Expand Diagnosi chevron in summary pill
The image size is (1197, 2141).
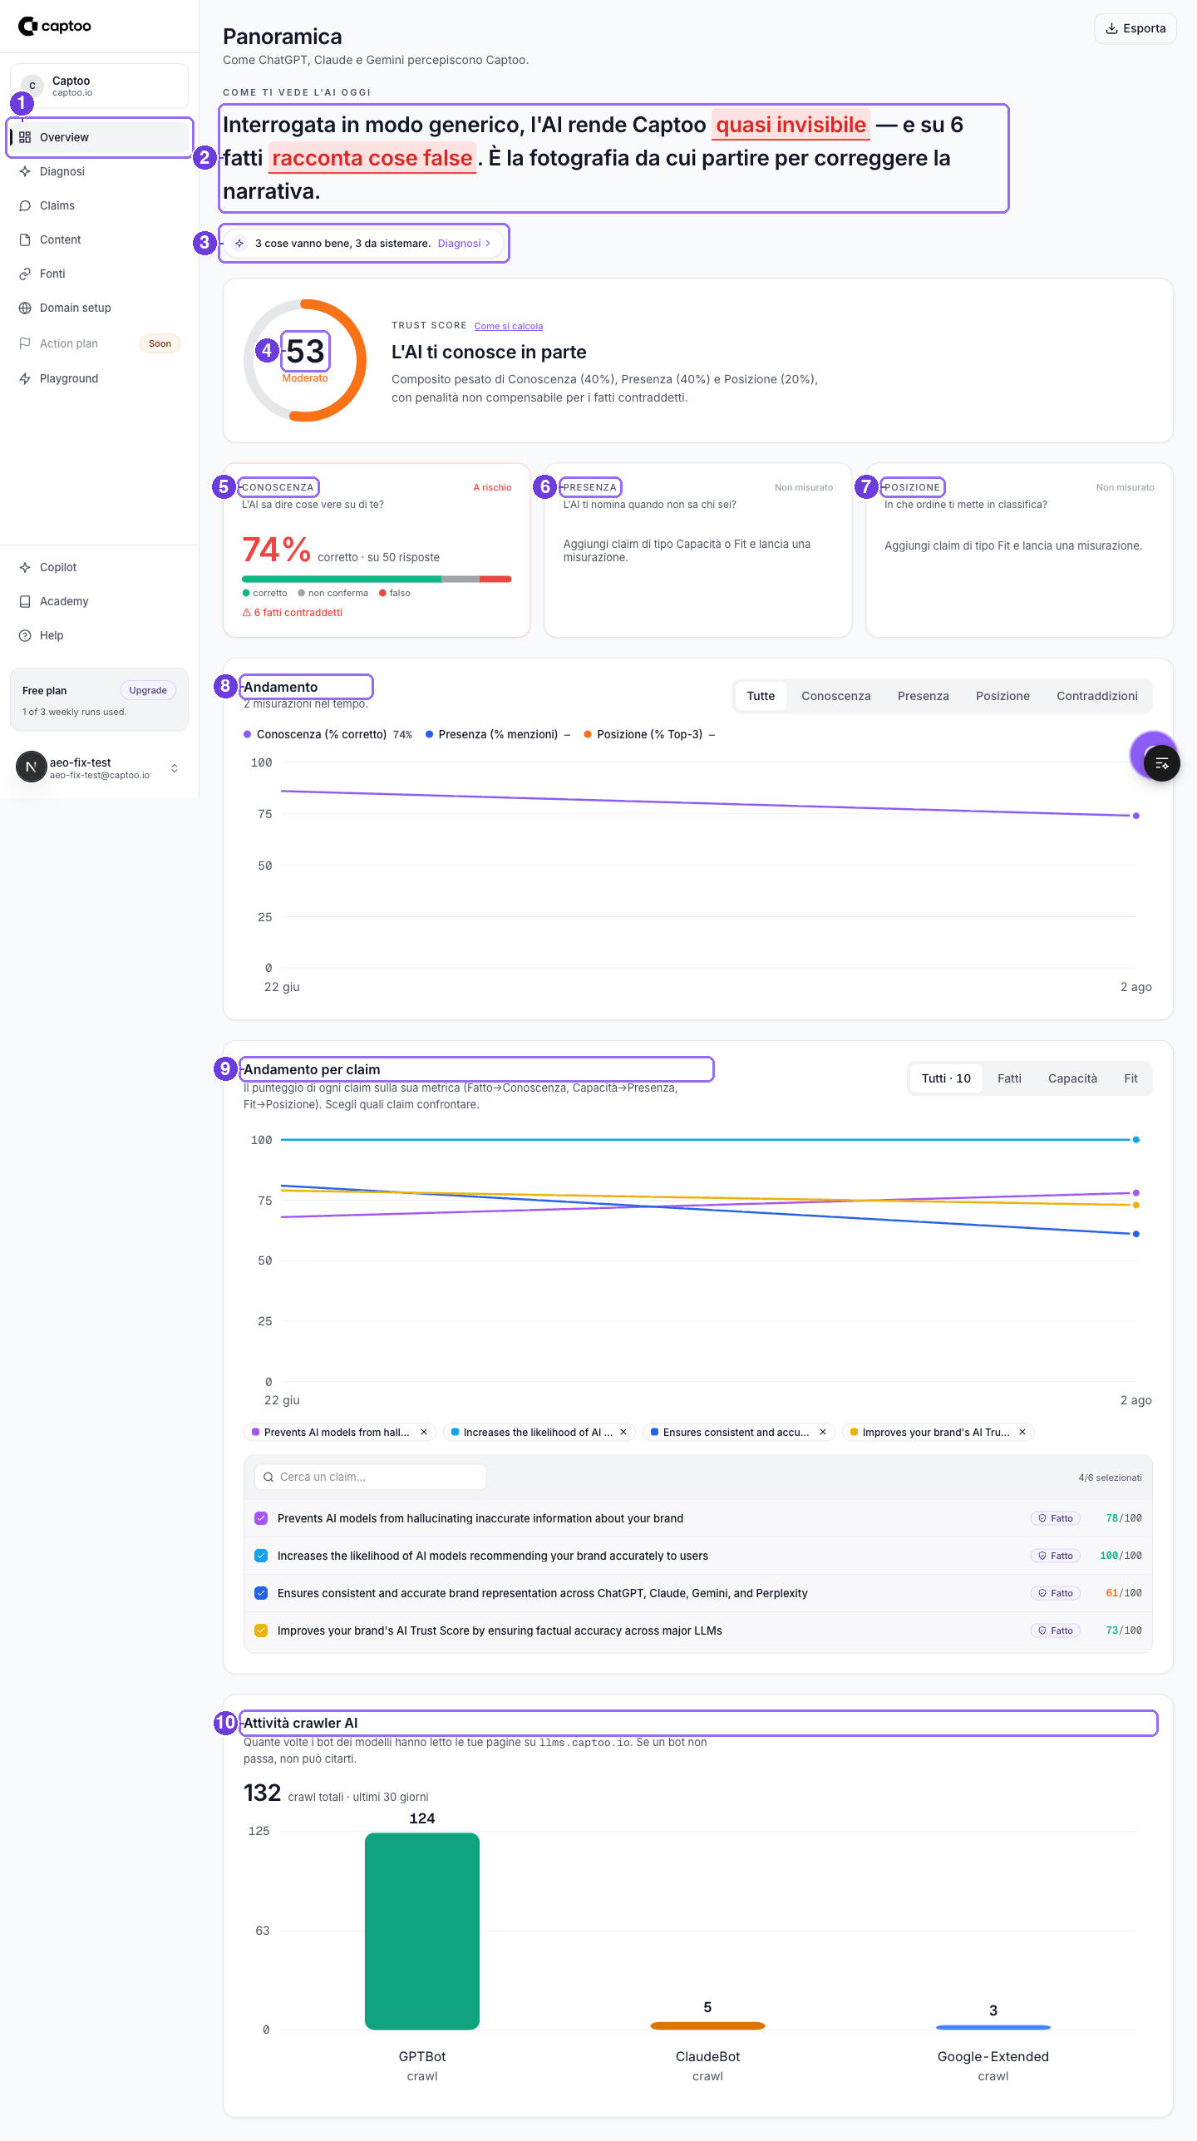(x=488, y=244)
